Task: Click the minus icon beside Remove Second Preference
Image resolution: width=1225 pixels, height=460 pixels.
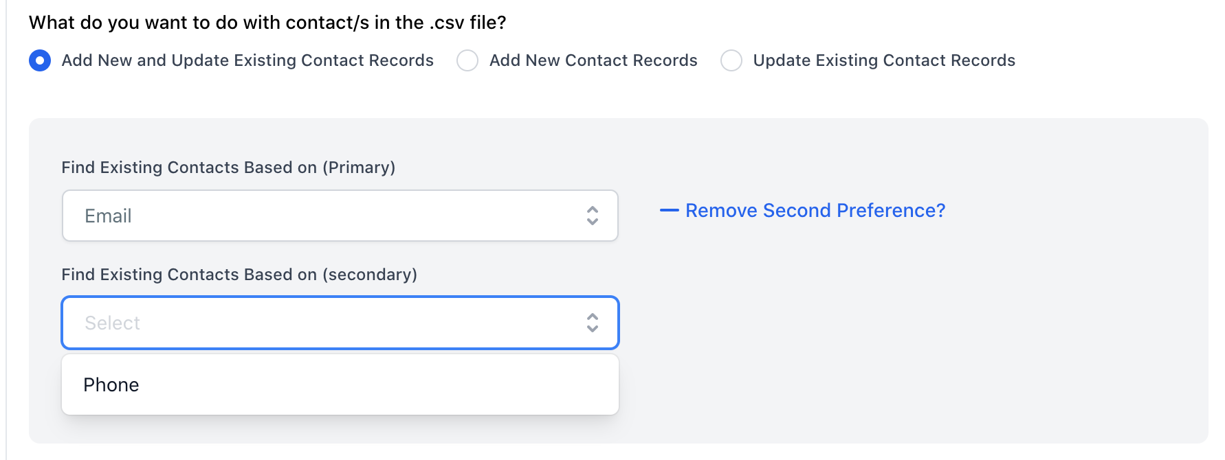Action: click(669, 211)
